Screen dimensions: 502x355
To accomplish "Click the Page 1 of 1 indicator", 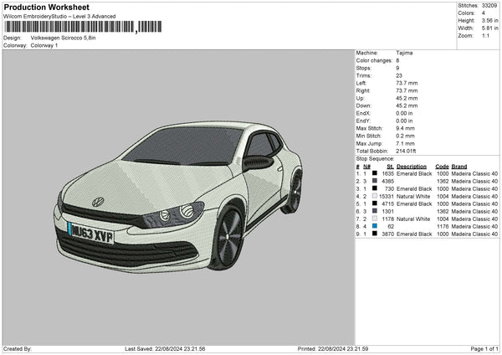I will tap(484, 348).
